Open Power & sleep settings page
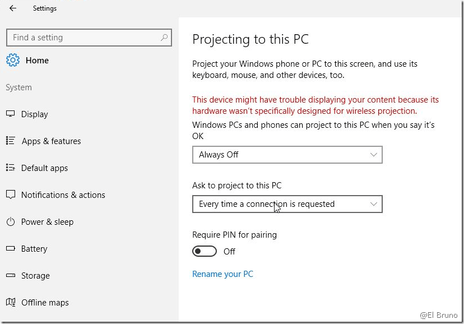This screenshot has width=464, height=324. click(47, 222)
